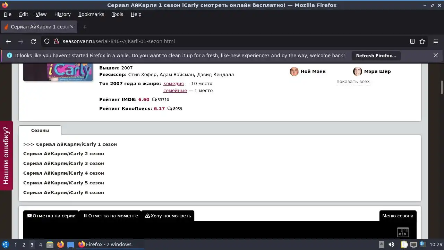Open Сериал АйКарли/iCarly 3 сезон link
This screenshot has width=444, height=250.
[63, 164]
